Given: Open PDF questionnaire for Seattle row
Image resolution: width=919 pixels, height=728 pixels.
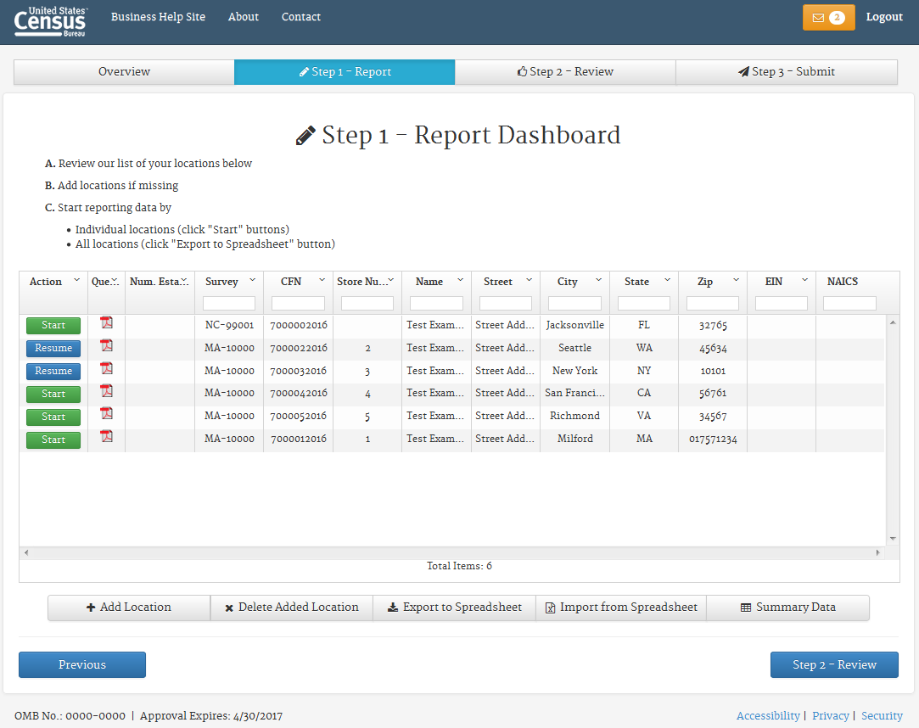Looking at the screenshot, I should 106,346.
